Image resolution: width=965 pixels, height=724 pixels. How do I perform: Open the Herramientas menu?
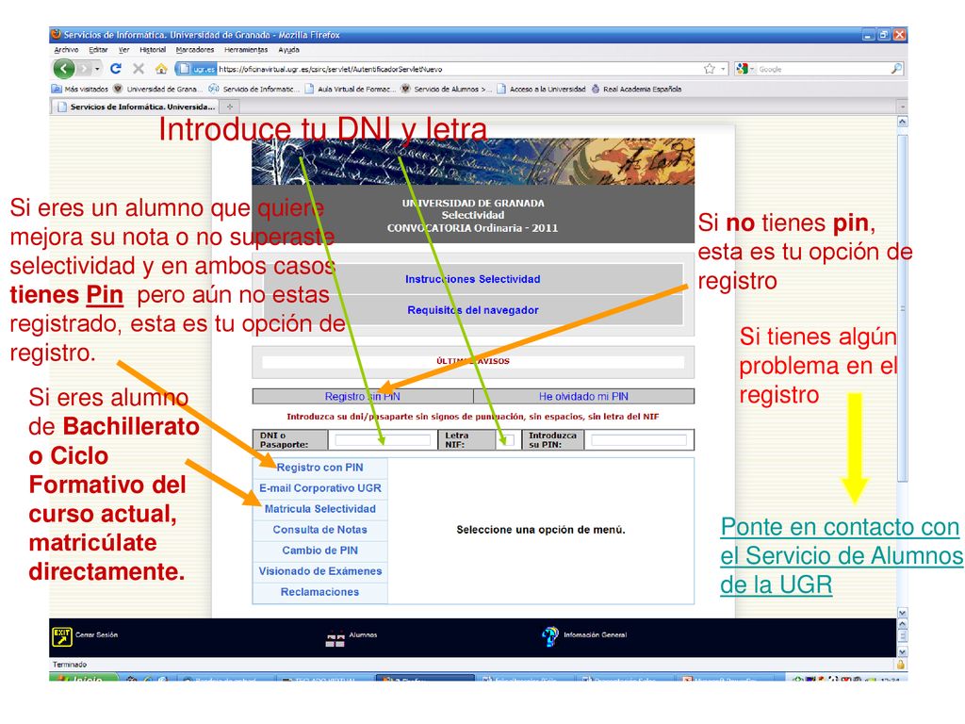pos(246,50)
